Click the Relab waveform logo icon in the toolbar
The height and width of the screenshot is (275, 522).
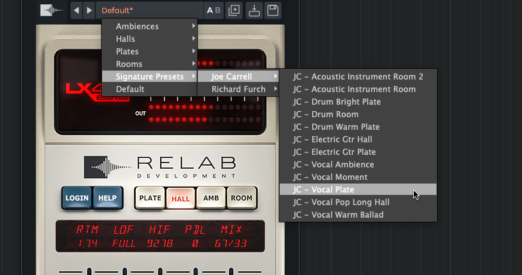(x=51, y=10)
